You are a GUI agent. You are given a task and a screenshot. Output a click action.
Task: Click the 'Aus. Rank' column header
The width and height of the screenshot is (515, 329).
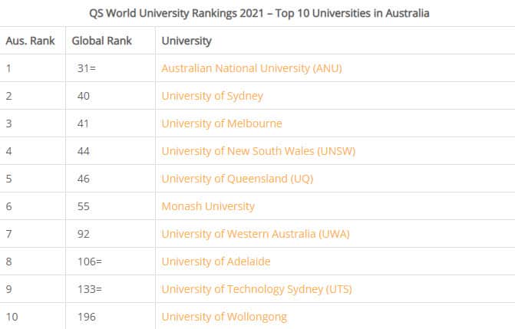click(x=30, y=41)
